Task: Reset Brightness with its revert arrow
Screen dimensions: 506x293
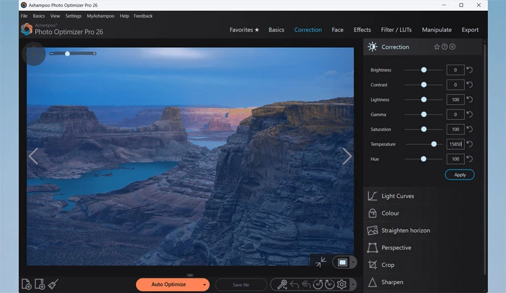Action: tap(470, 70)
